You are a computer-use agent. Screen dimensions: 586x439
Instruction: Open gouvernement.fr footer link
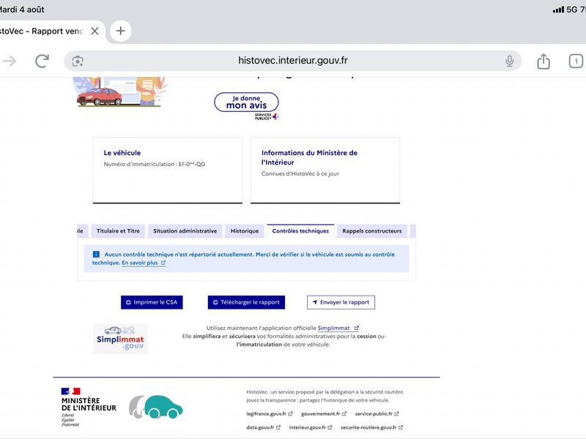click(x=324, y=414)
